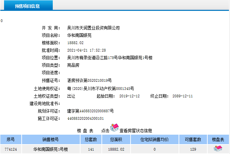Click the house icon beside 点击 text
The width and height of the screenshot is (230, 154).
(114, 128)
